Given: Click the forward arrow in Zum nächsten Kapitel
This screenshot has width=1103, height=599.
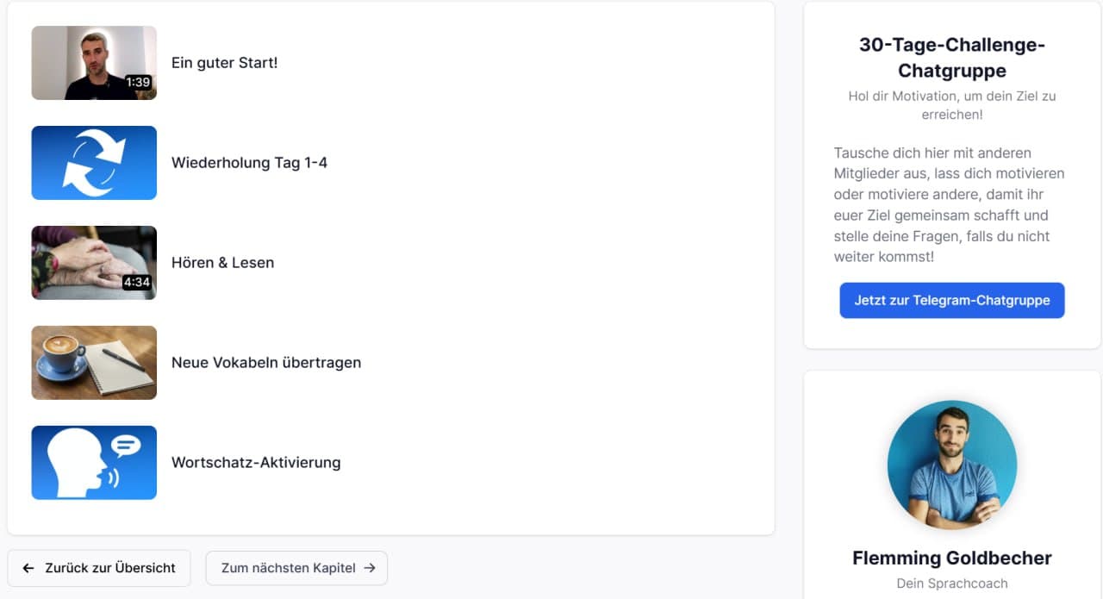Looking at the screenshot, I should click(x=371, y=568).
